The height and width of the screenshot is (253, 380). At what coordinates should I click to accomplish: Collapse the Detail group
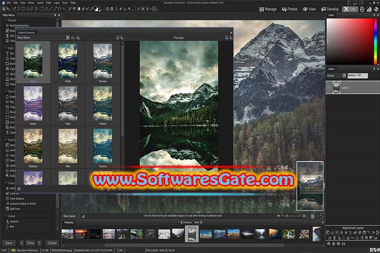tap(6, 216)
